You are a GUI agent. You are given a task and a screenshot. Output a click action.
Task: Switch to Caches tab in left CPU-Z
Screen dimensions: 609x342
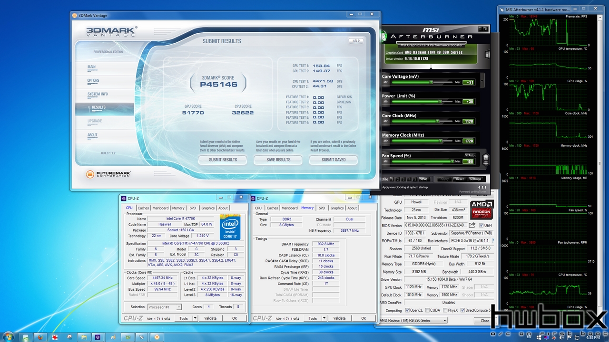pyautogui.click(x=143, y=208)
